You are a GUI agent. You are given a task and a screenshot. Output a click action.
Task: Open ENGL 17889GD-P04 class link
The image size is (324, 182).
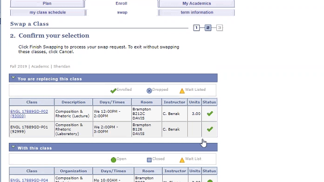coord(29,180)
